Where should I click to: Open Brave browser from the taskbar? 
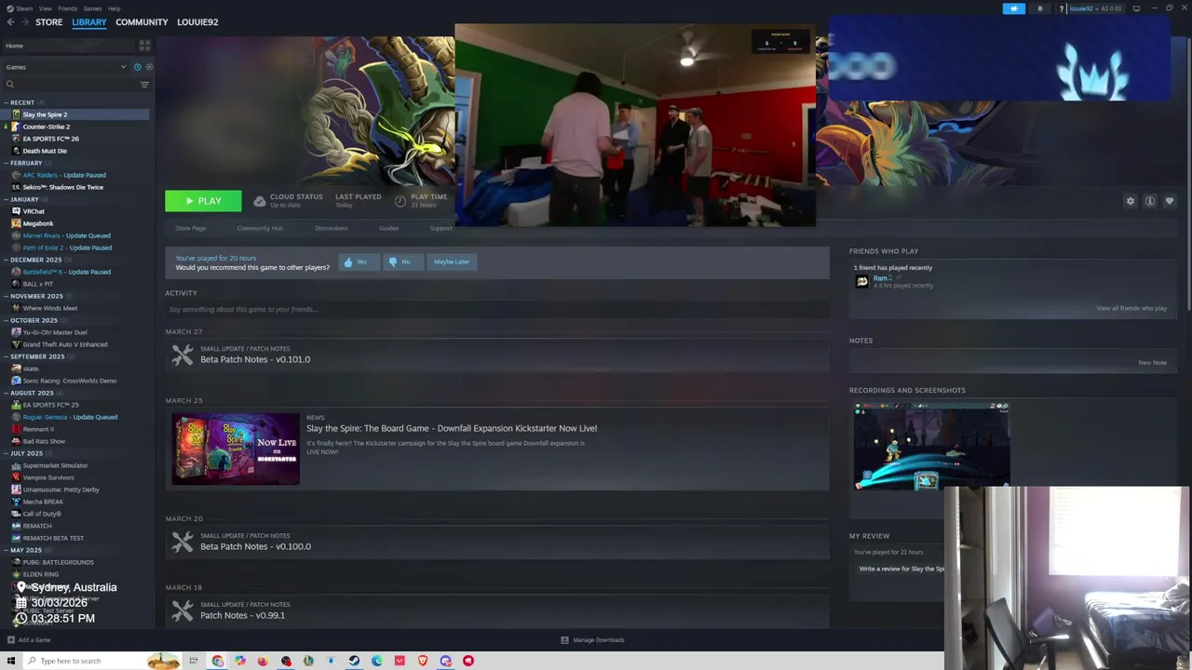pyautogui.click(x=423, y=661)
